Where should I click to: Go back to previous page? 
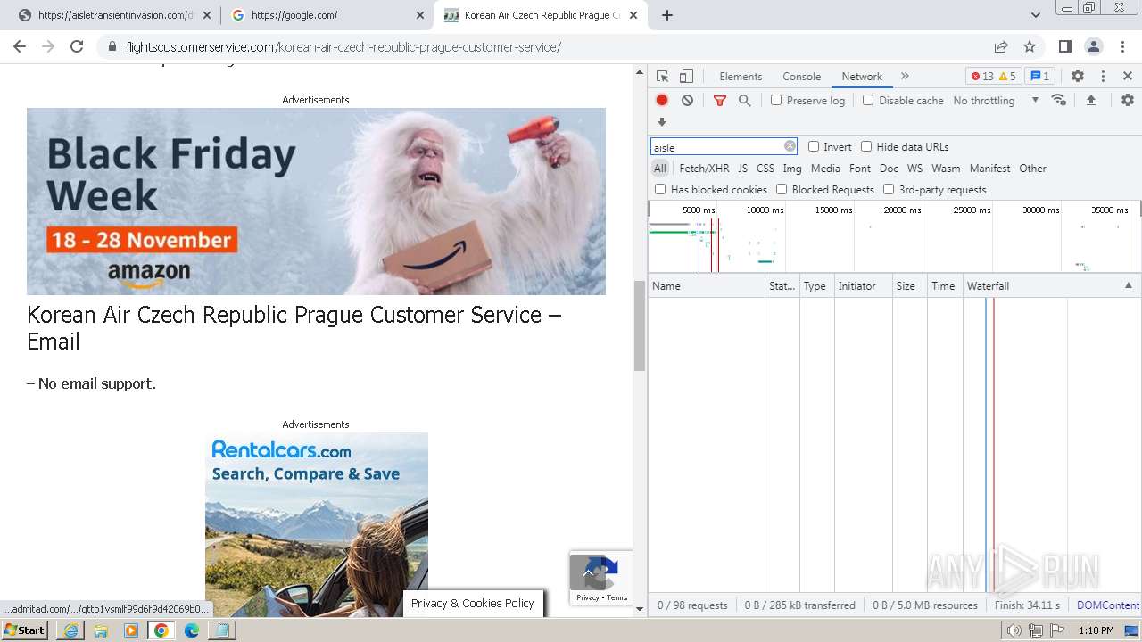(x=20, y=46)
